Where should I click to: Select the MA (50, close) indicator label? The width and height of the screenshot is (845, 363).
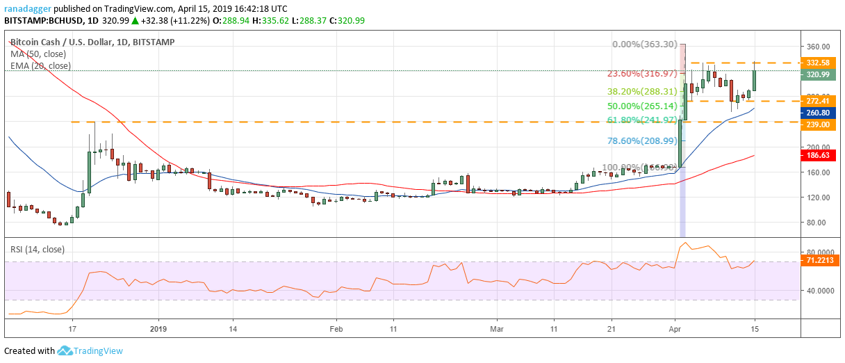coord(40,54)
